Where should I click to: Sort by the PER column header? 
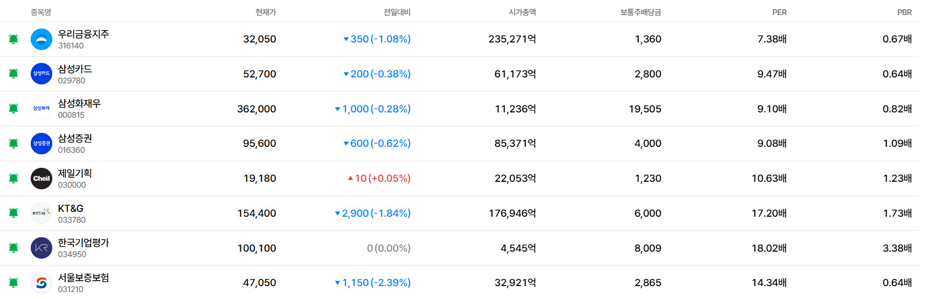coord(779,12)
